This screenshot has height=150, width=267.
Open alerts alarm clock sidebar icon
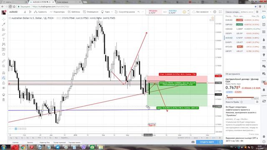264,25
